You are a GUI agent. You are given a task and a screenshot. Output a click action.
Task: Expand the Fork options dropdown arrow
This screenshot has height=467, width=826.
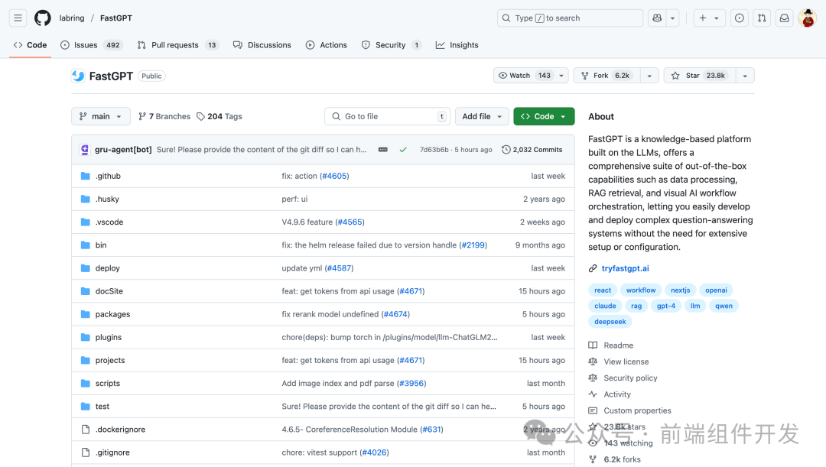pyautogui.click(x=649, y=76)
